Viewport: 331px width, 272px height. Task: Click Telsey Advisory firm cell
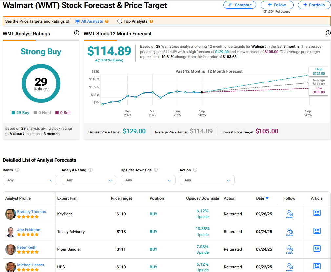point(71,232)
